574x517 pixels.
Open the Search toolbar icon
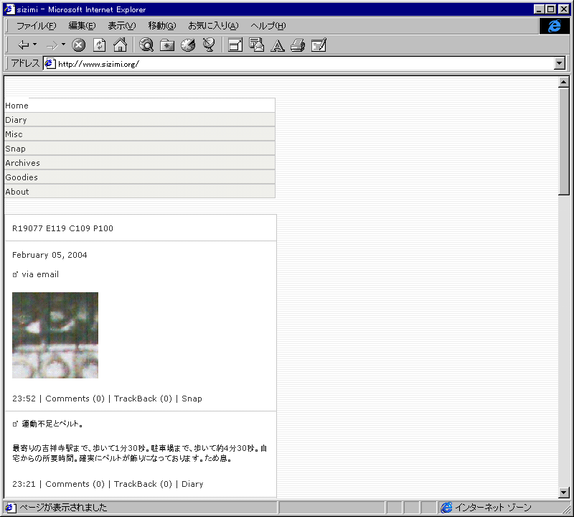click(146, 45)
